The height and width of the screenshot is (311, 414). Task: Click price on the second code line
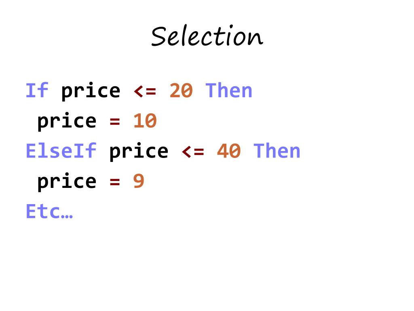(x=67, y=121)
